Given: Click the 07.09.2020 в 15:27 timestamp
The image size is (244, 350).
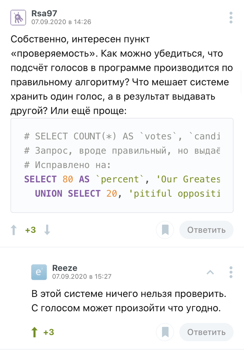Looking at the screenshot, I should click(82, 276).
